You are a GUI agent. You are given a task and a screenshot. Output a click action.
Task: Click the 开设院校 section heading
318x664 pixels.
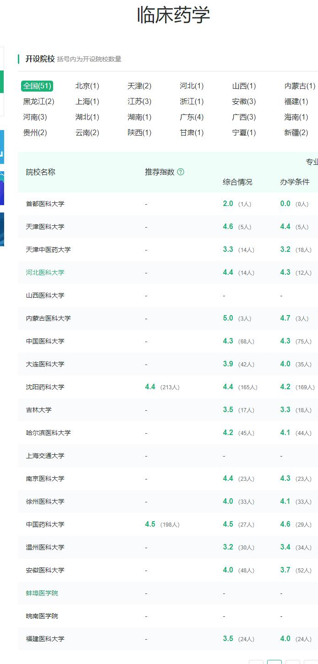[40, 59]
